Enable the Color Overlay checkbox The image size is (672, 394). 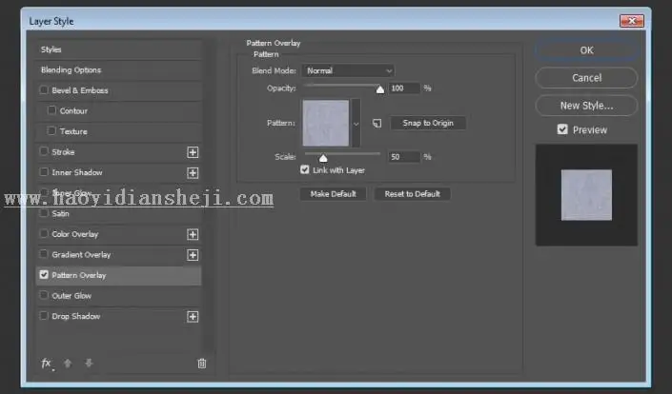click(x=44, y=233)
